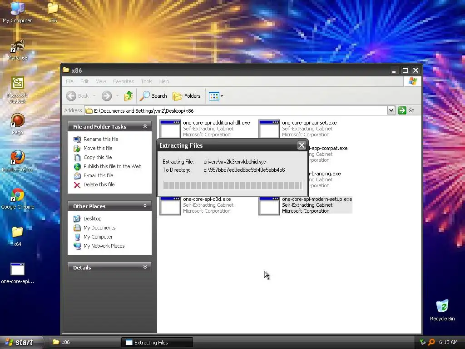Screen dimensions: 465x349
Task: Open the Views dropdown button
Action: coord(216,96)
